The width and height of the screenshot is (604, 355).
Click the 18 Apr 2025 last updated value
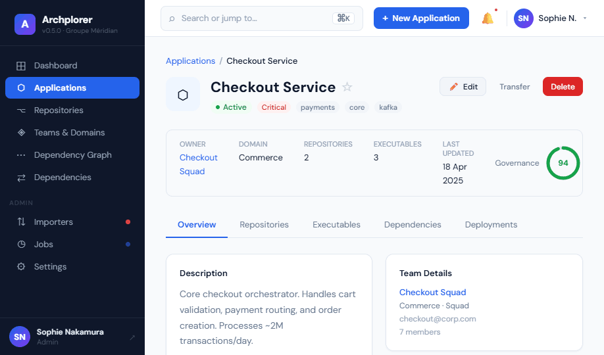[455, 174]
